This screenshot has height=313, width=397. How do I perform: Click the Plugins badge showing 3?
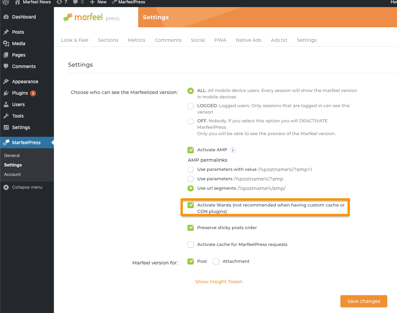33,93
